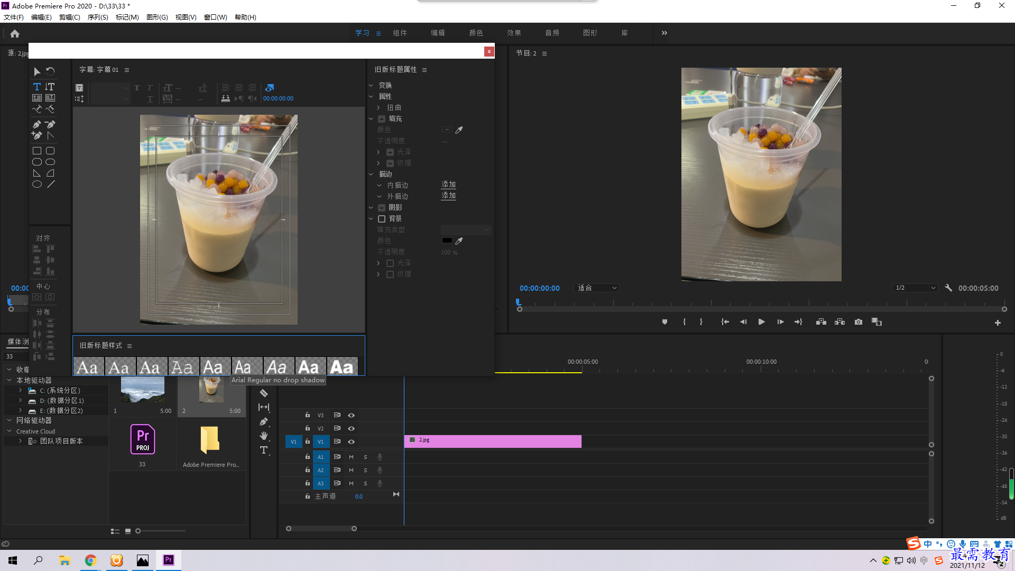Pick fill color with eyedropper
The height and width of the screenshot is (571, 1015).
pyautogui.click(x=459, y=130)
